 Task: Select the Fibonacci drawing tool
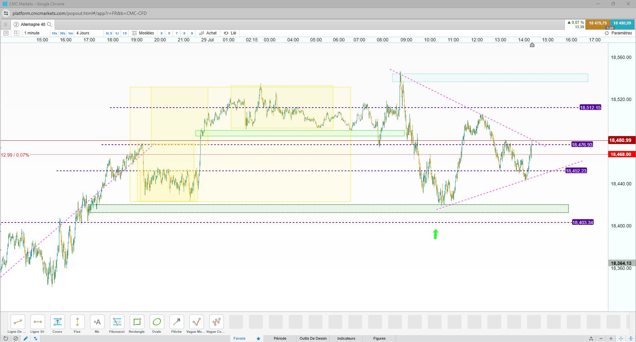[117, 324]
